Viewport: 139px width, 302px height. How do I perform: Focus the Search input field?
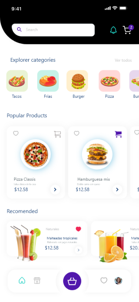click(x=53, y=30)
